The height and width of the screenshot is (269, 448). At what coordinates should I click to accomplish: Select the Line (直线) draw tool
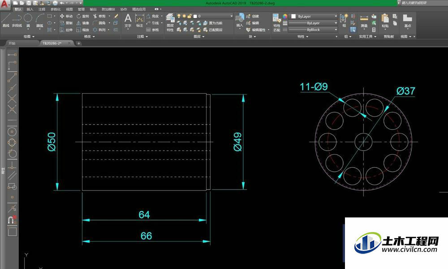6,20
